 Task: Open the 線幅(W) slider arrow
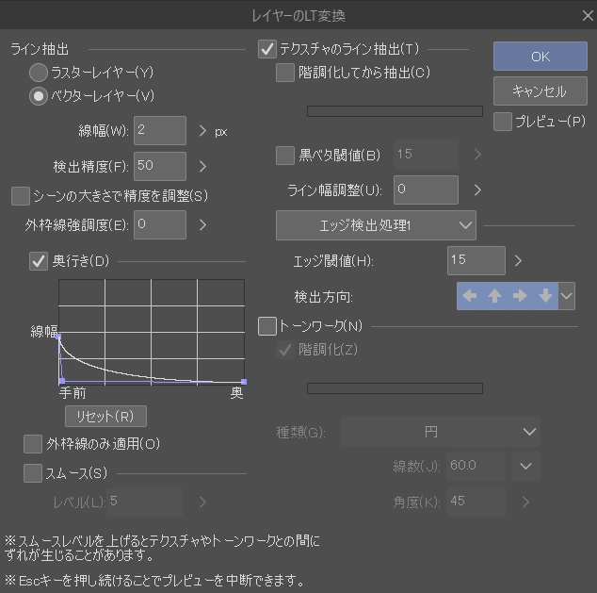202,131
